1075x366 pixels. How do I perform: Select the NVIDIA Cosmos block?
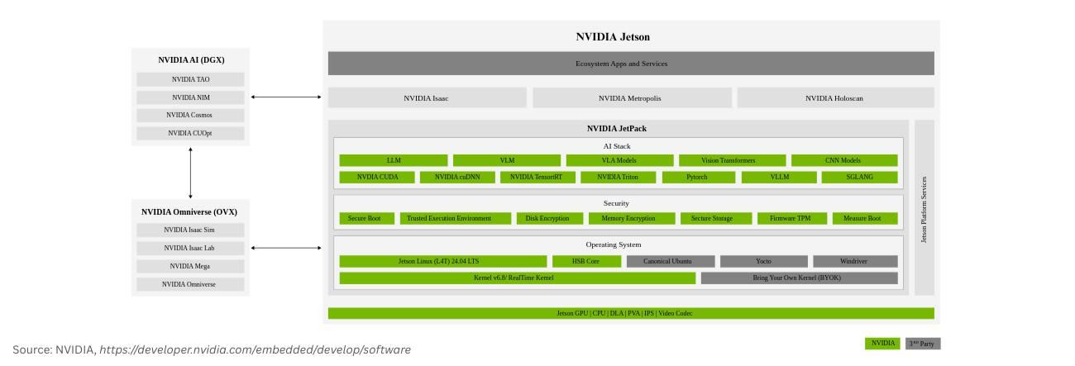pyautogui.click(x=190, y=115)
